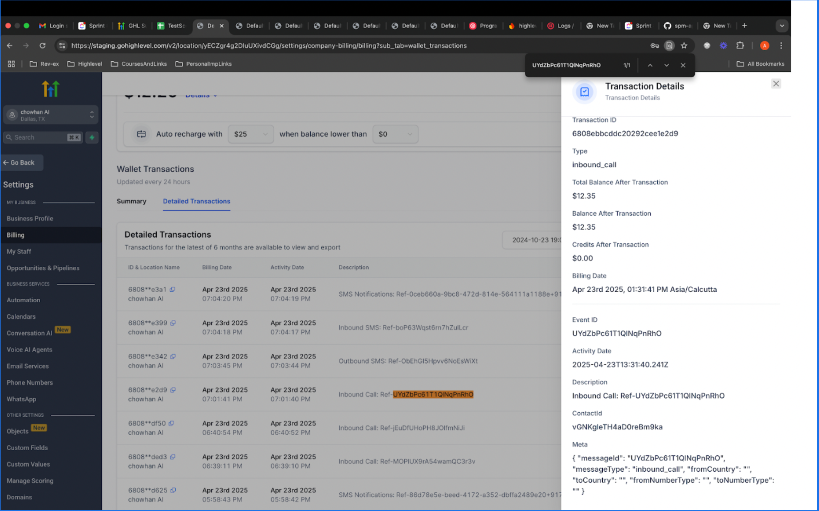Open the Highlevel bookmarks folder

[84, 64]
